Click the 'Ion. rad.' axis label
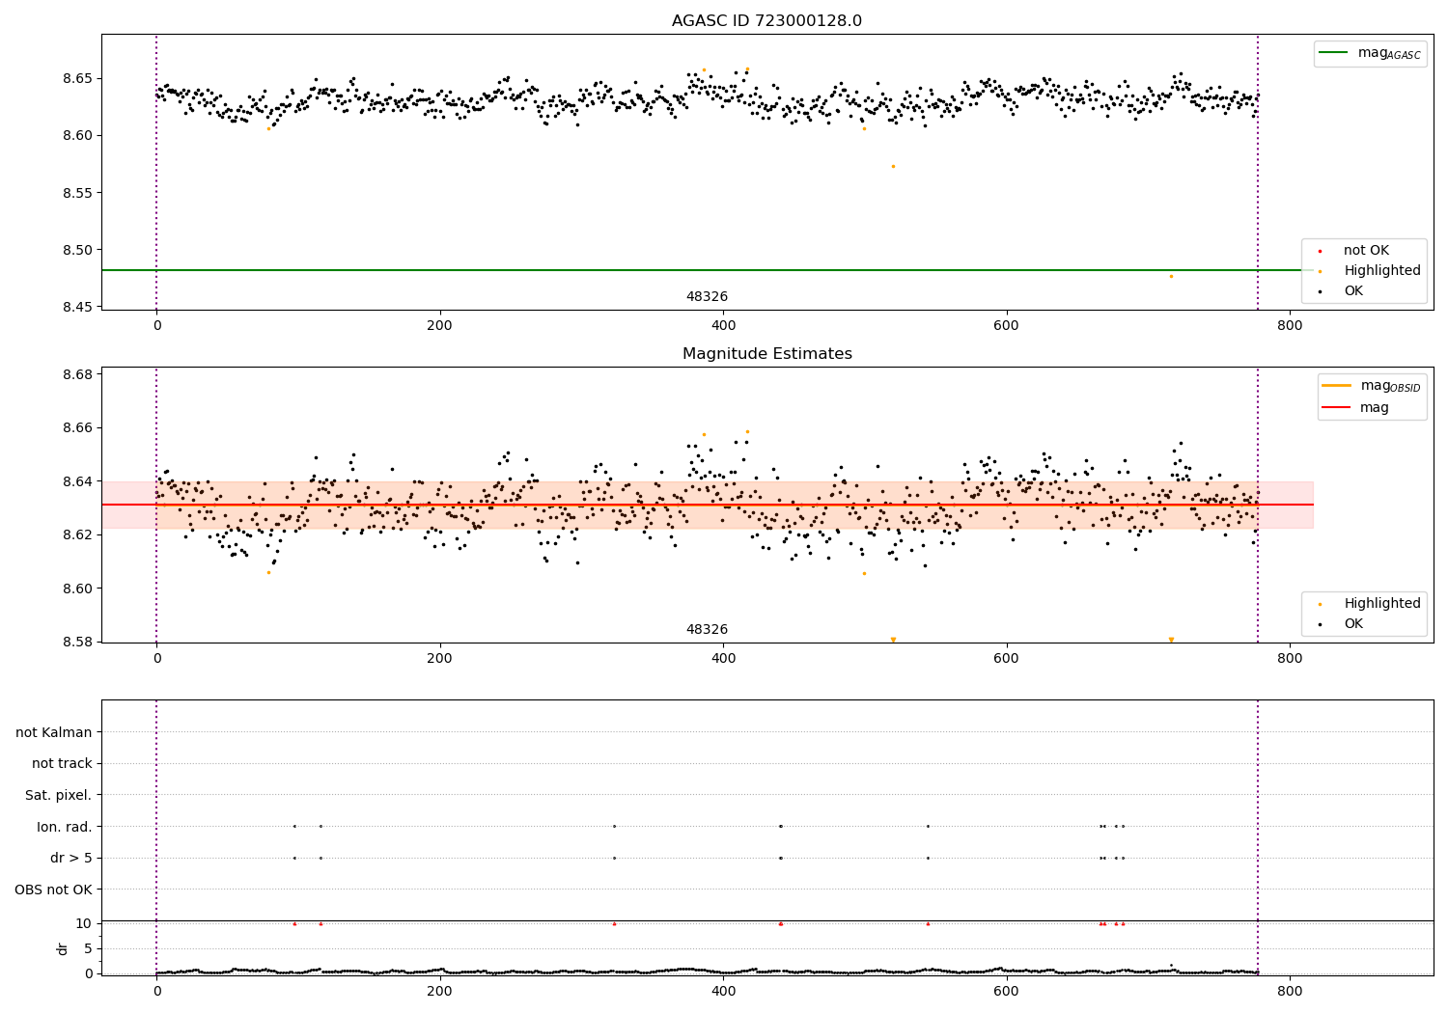Viewport: 1448px width, 1013px height. point(65,827)
